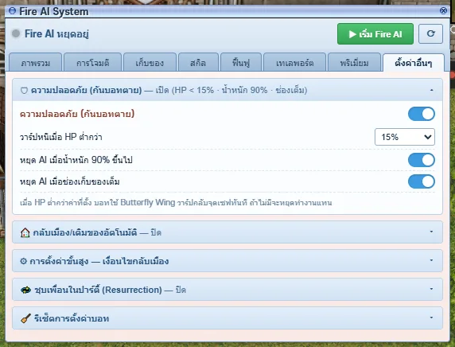Click the broom icon for รีเซ็ตการตั้งค่าบอท
The image size is (455, 347).
click(25, 318)
